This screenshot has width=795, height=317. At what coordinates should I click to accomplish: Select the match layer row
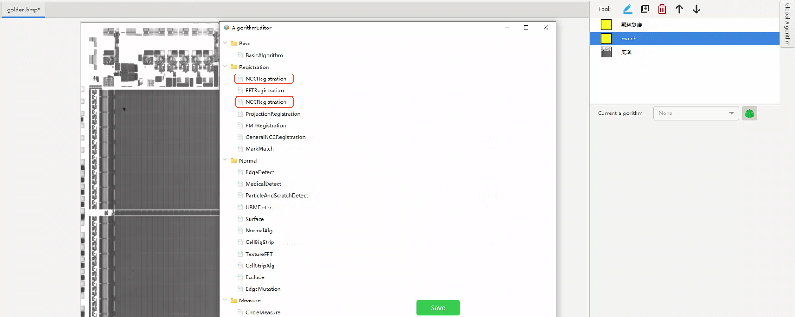684,39
